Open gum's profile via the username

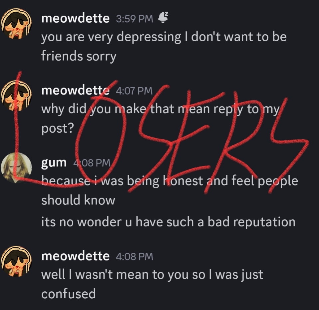point(54,163)
